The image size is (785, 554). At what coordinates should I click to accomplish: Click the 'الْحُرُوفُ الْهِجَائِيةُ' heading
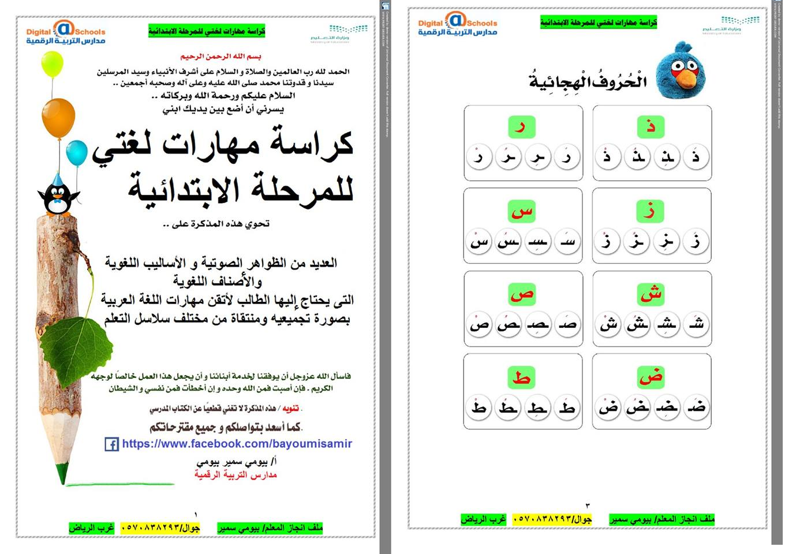(x=588, y=81)
